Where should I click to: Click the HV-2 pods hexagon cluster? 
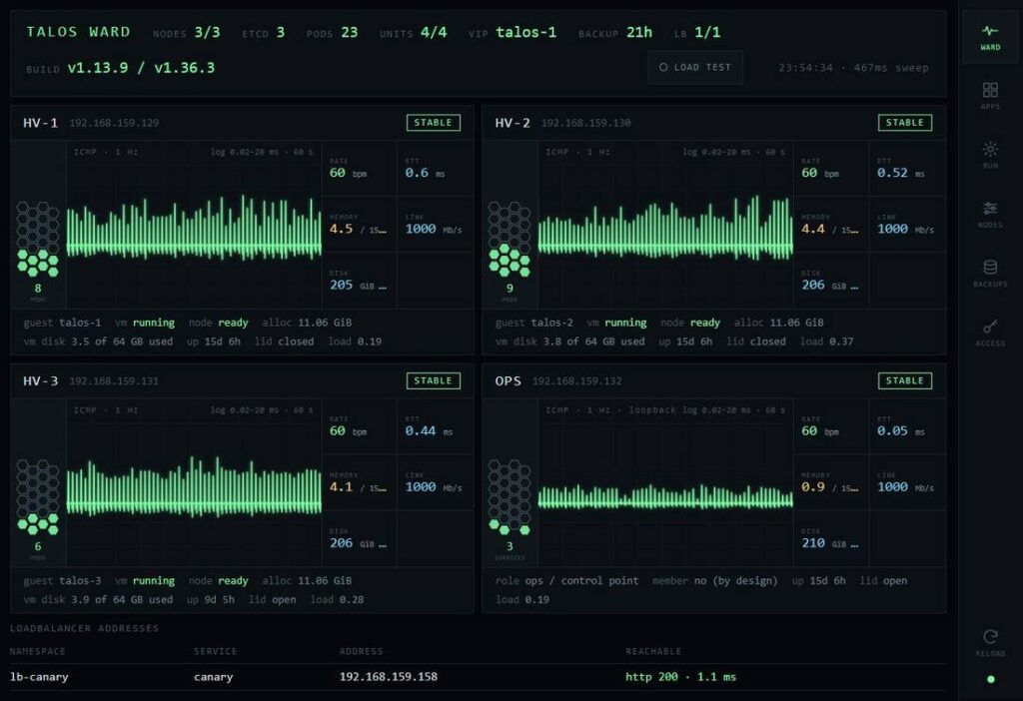coord(510,239)
